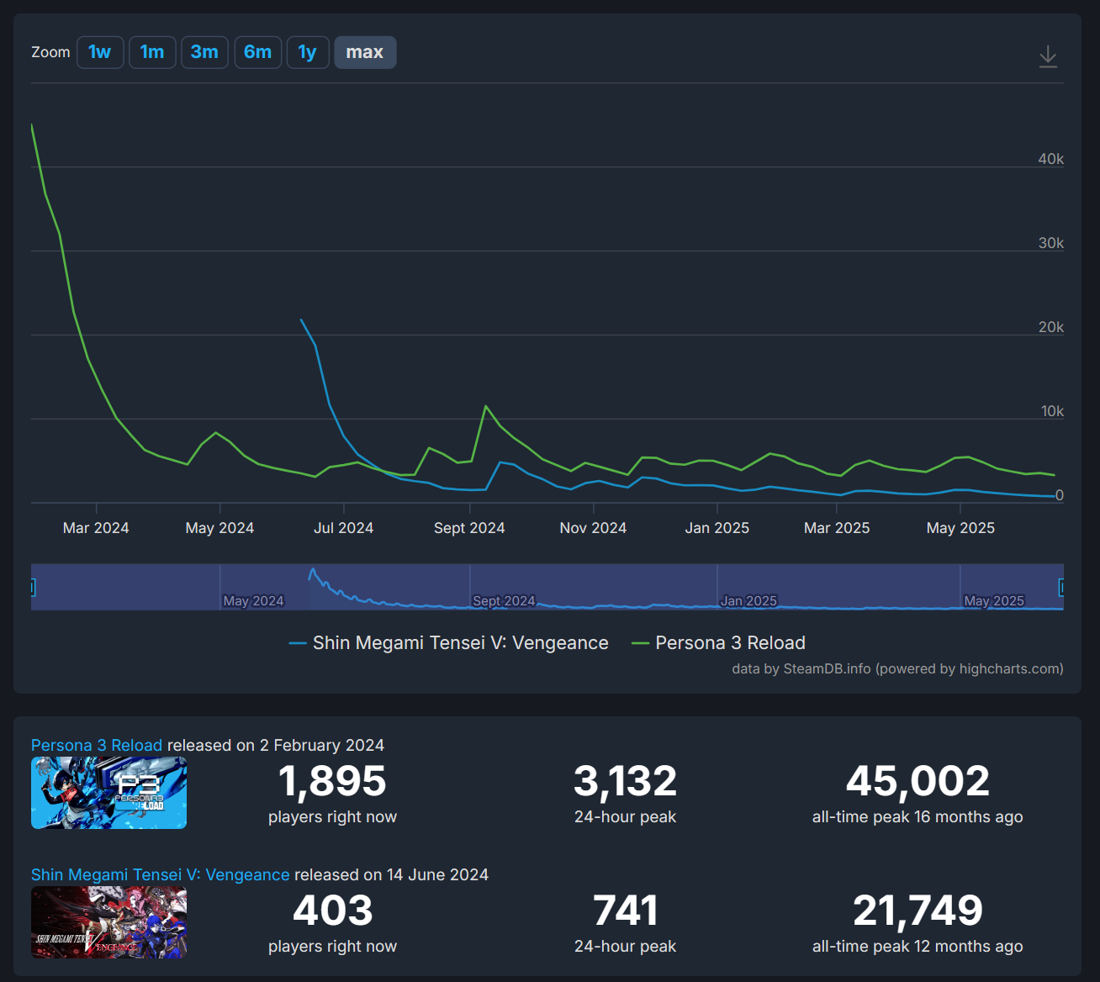Click the navigator's May 2025 marker
The height and width of the screenshot is (982, 1100).
[x=994, y=601]
